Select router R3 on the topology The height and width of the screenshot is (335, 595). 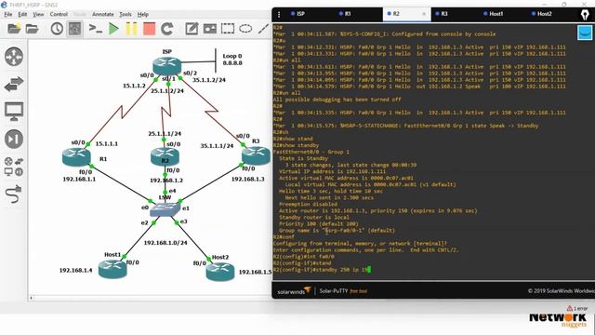point(257,155)
